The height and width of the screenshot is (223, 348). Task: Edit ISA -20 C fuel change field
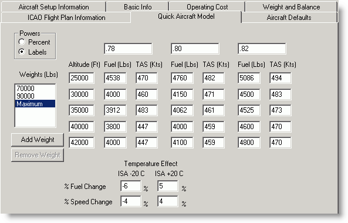131,186
